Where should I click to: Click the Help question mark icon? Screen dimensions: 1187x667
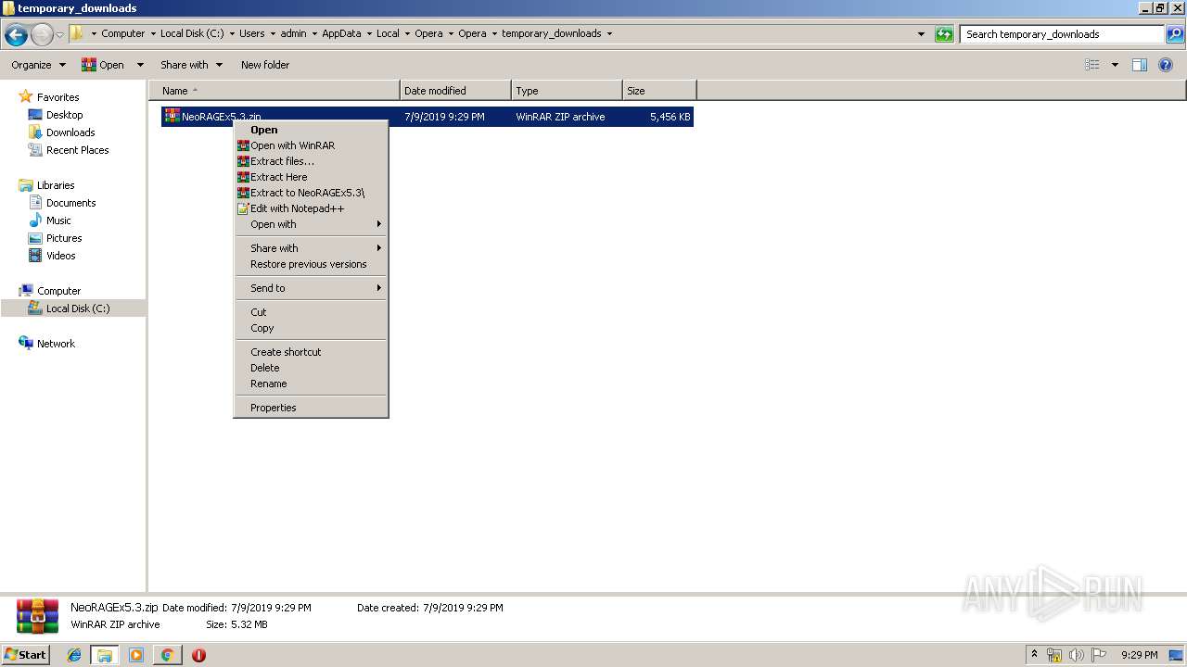[1166, 65]
